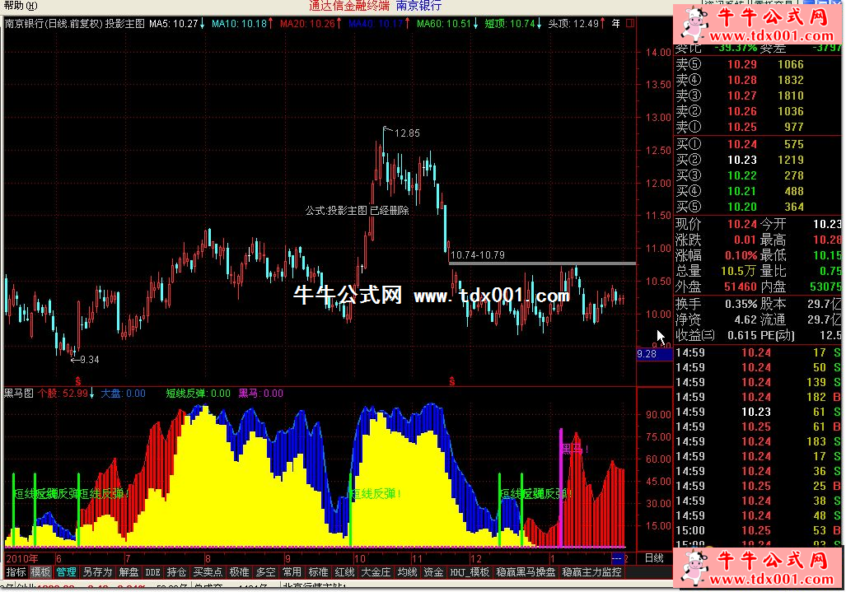Click month 10 on the time axis
Image resolution: width=846 pixels, height=592 pixels.
pos(359,558)
